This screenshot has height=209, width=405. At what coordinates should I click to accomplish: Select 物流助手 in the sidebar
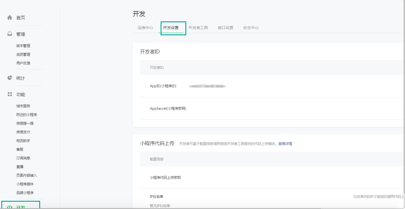(23, 141)
